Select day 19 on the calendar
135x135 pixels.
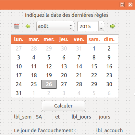pyautogui.click(x=49, y=75)
